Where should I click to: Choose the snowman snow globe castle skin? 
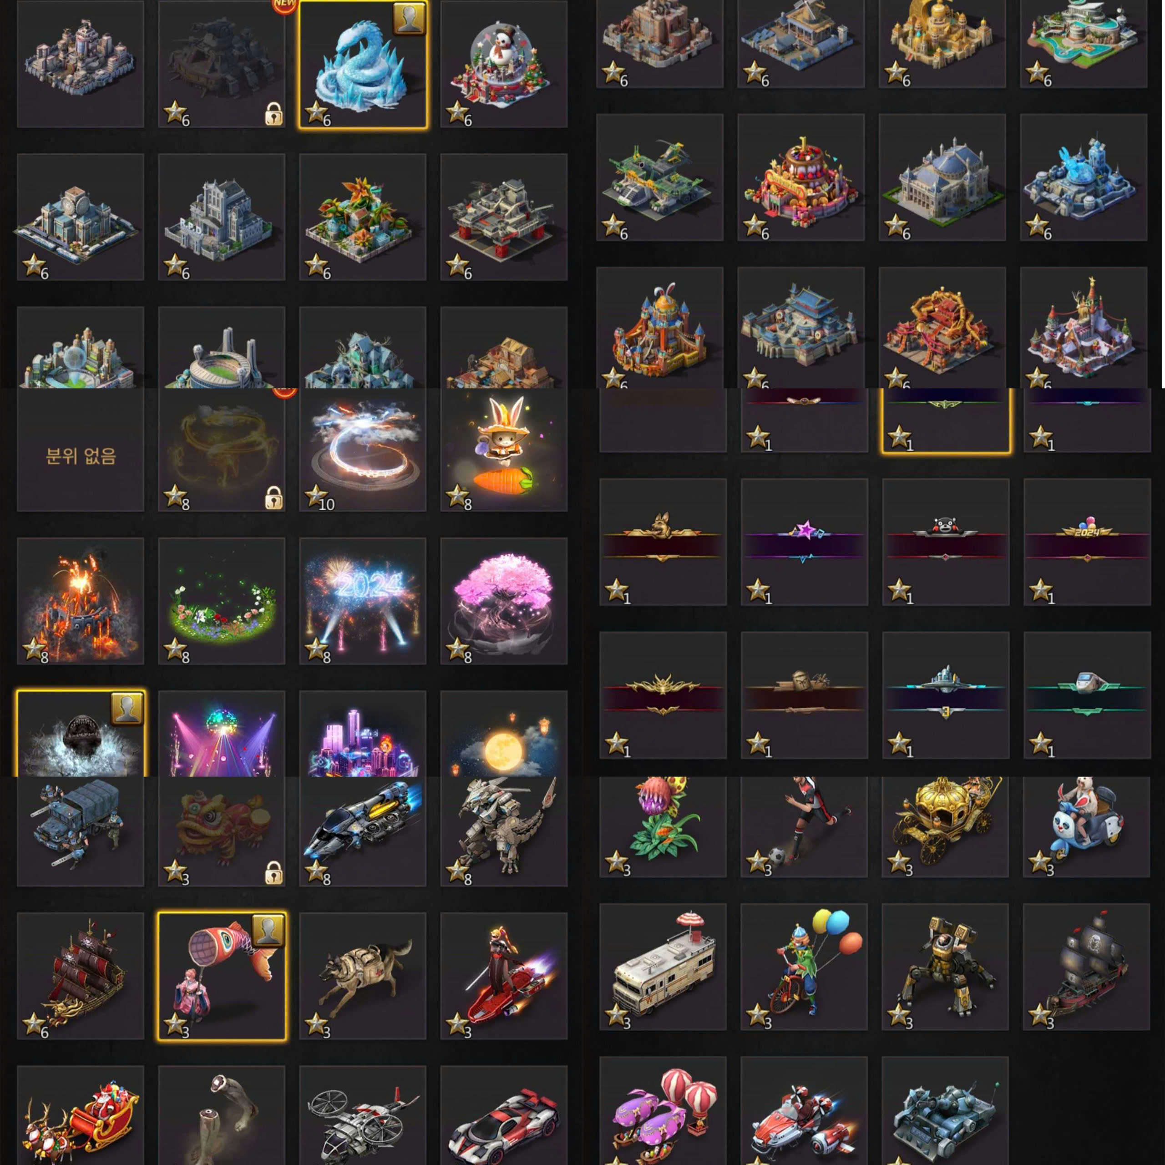tap(503, 64)
